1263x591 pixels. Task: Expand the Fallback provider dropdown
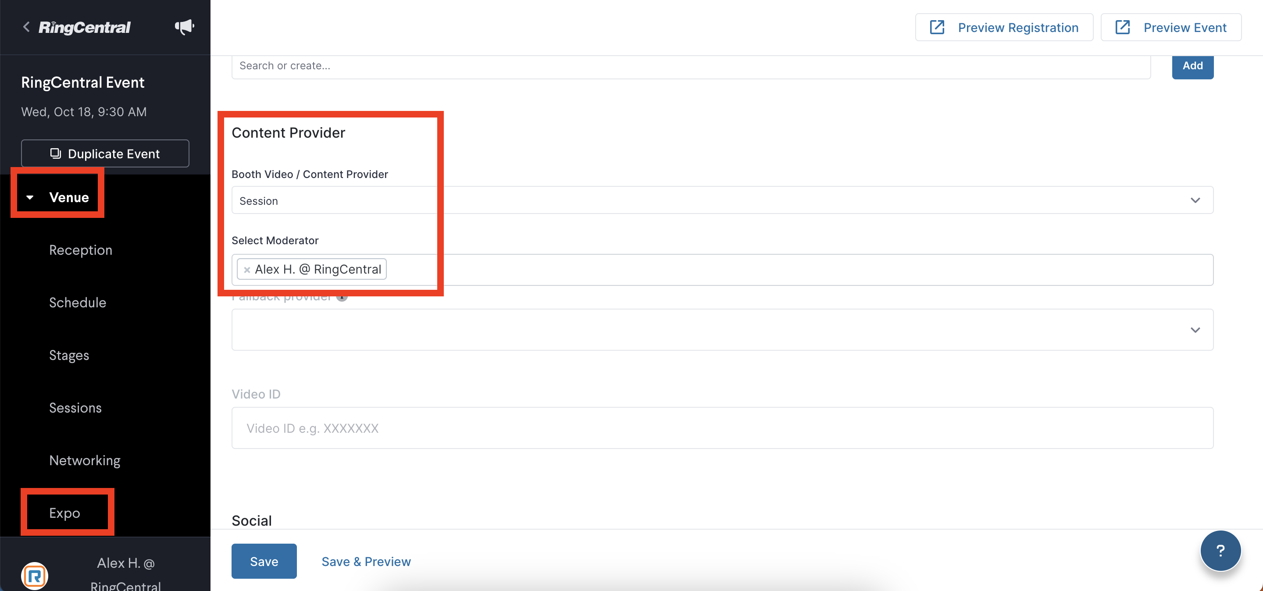722,330
